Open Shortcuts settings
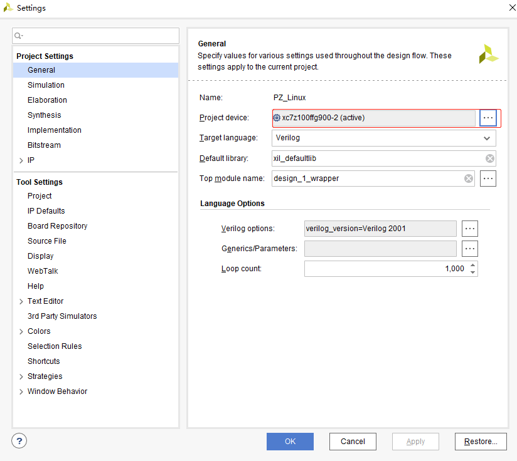The image size is (517, 461). 43,361
